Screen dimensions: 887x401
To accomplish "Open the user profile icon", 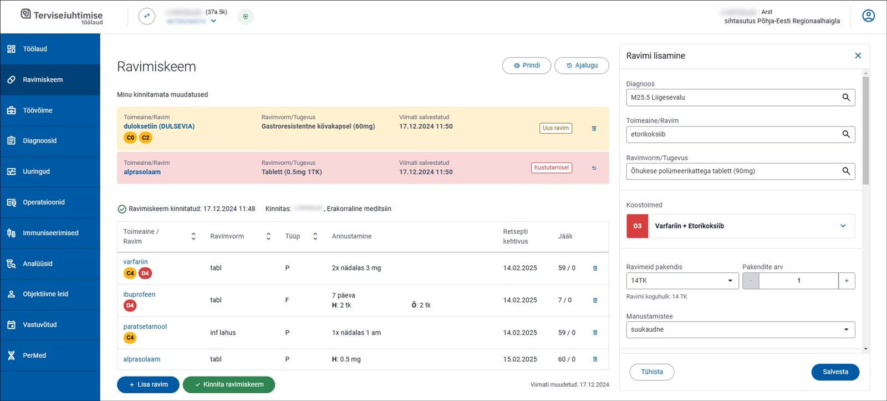I will pos(868,16).
